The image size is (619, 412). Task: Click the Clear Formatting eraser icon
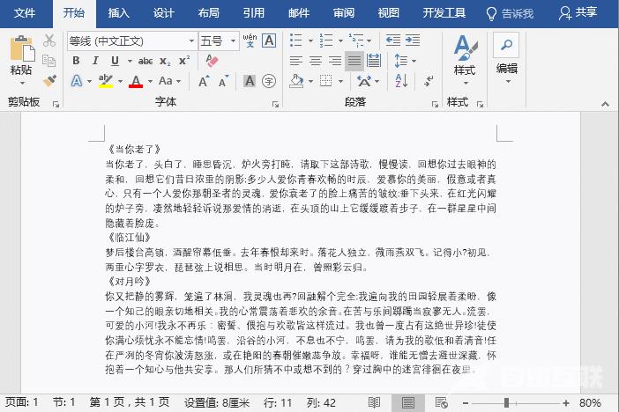pos(212,61)
